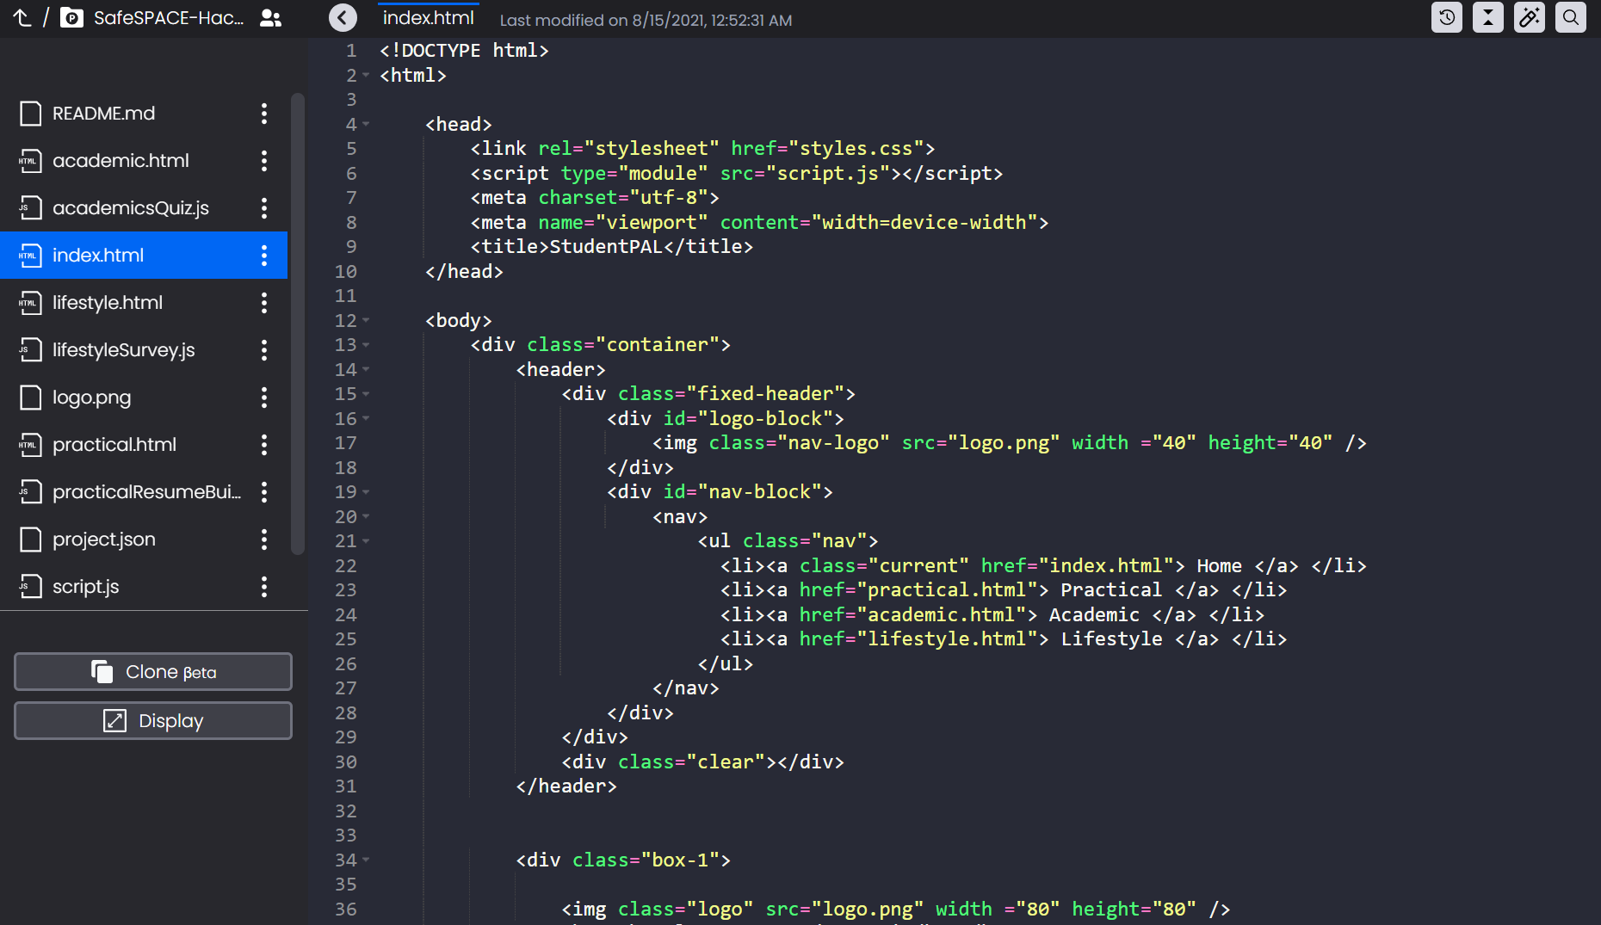Open the three-dot menu for academic.html
This screenshot has width=1601, height=925.
click(264, 161)
